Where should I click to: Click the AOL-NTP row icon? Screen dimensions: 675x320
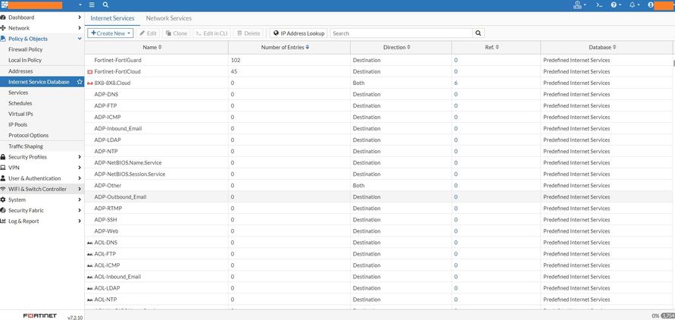click(90, 300)
